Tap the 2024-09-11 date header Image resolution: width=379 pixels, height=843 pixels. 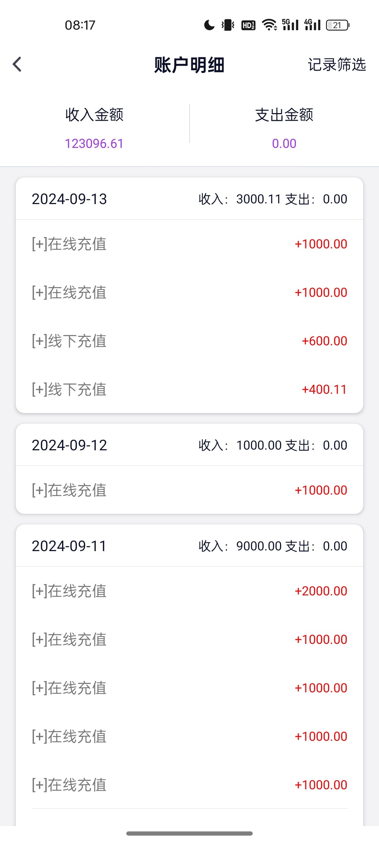tap(69, 546)
